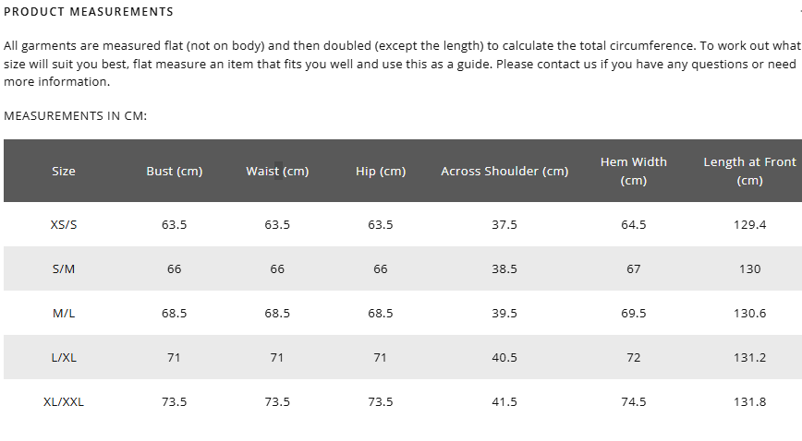Click the 37.5 shoulder value for XS/S
The image size is (802, 441).
pyautogui.click(x=504, y=224)
